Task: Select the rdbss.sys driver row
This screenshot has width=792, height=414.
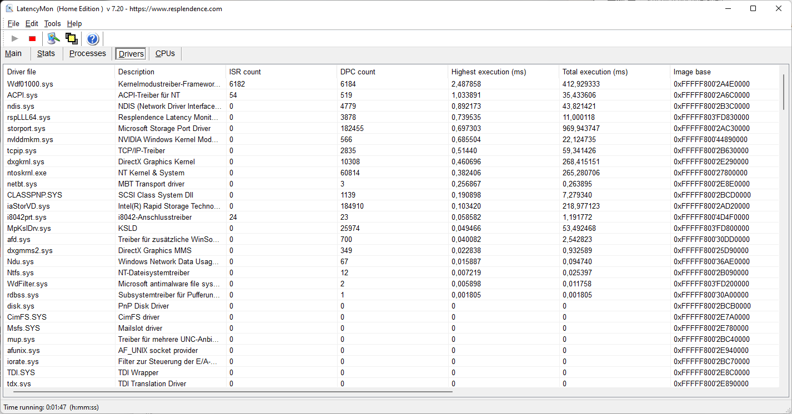Action: pyautogui.click(x=392, y=295)
